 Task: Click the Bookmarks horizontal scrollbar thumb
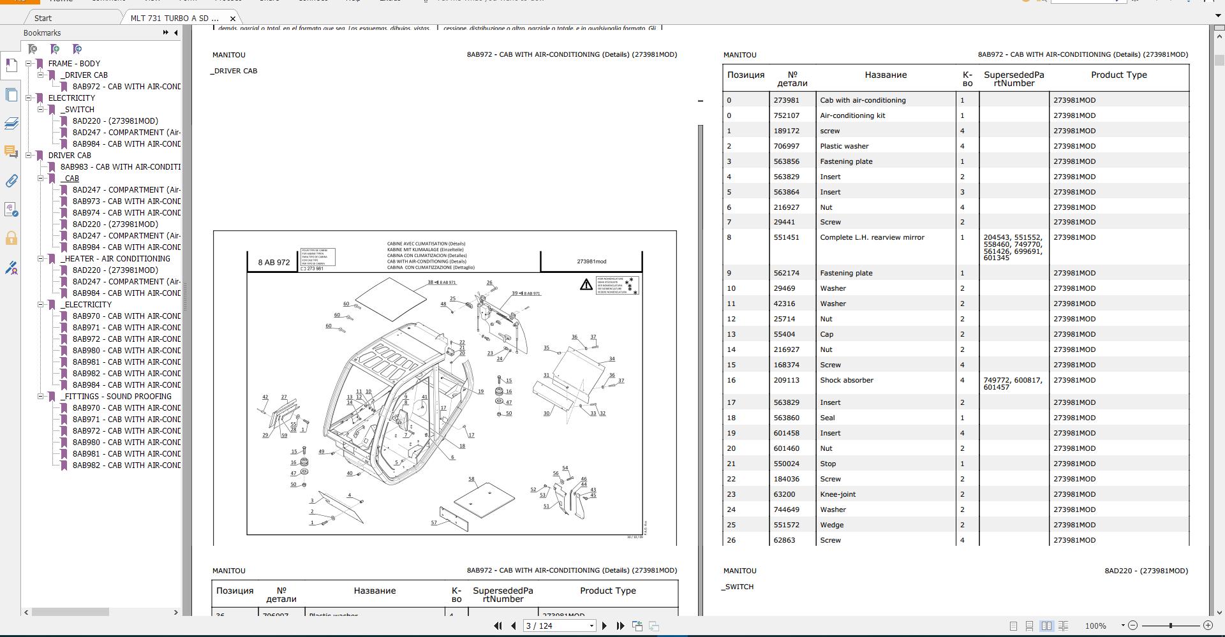pos(70,612)
